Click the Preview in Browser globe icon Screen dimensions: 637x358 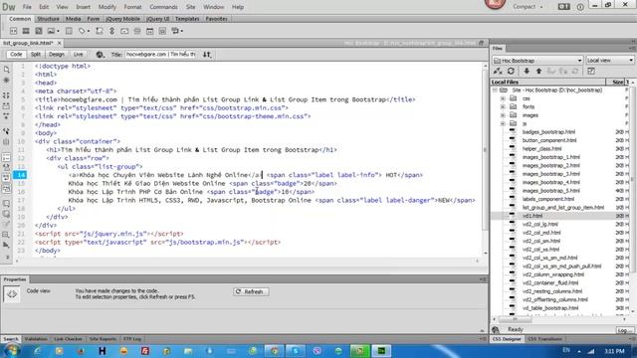(x=100, y=55)
